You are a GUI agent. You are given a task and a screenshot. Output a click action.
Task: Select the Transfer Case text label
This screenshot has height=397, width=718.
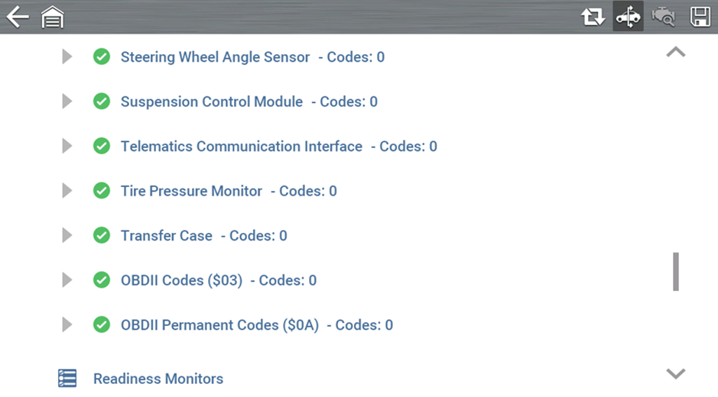tap(167, 235)
